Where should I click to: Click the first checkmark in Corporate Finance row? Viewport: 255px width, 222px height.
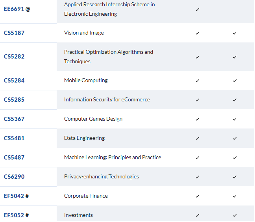point(198,196)
